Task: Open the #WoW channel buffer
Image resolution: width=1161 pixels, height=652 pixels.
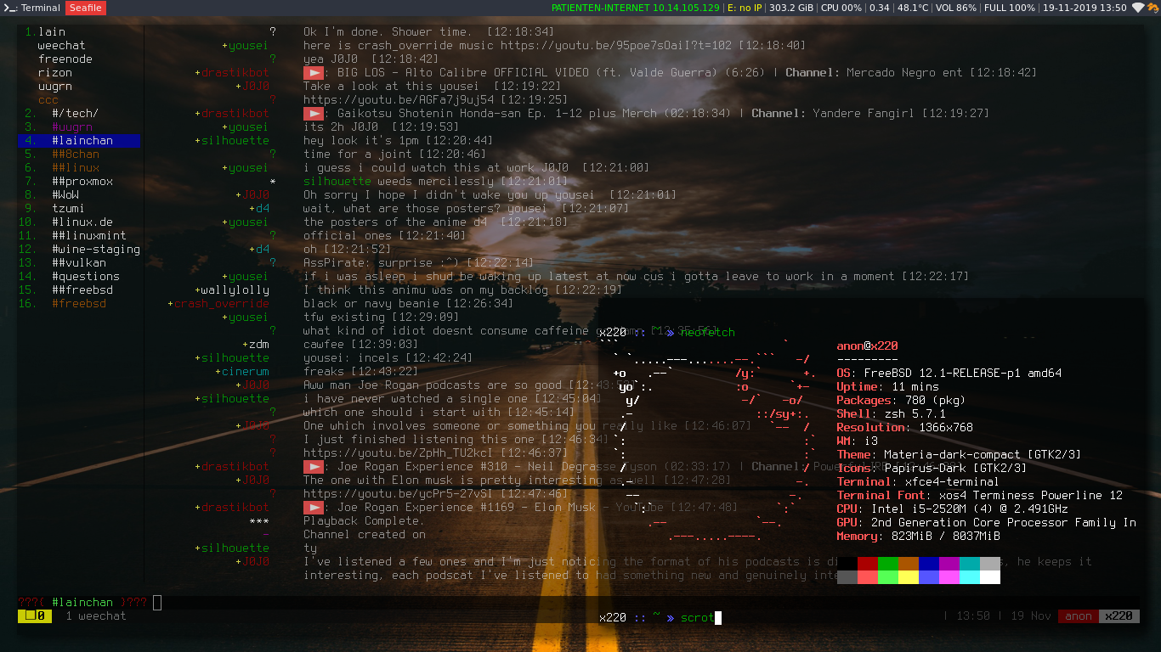Action: click(x=65, y=195)
